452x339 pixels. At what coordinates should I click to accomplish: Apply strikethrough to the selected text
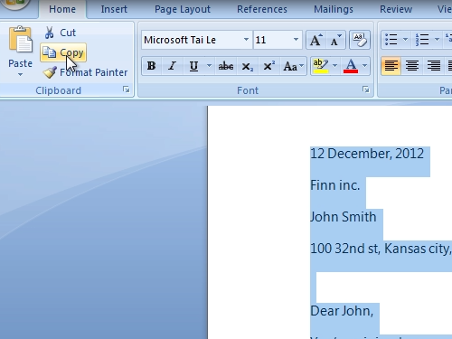(x=226, y=66)
